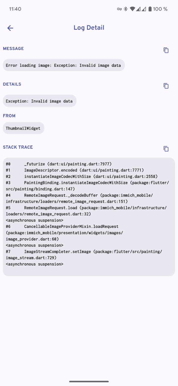Screen dimensions: 178x386
Task: Tap the Wi-Fi status bar icon
Action: click(132, 9)
